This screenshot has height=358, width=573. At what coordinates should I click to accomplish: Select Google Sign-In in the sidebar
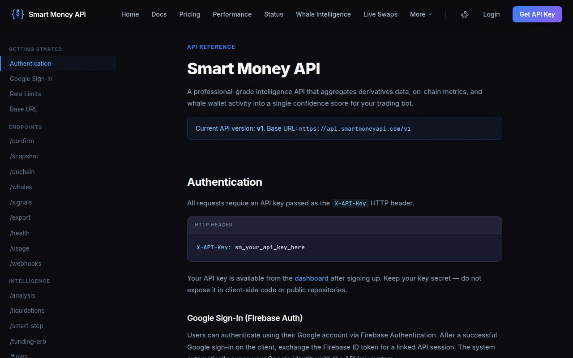(x=58, y=79)
